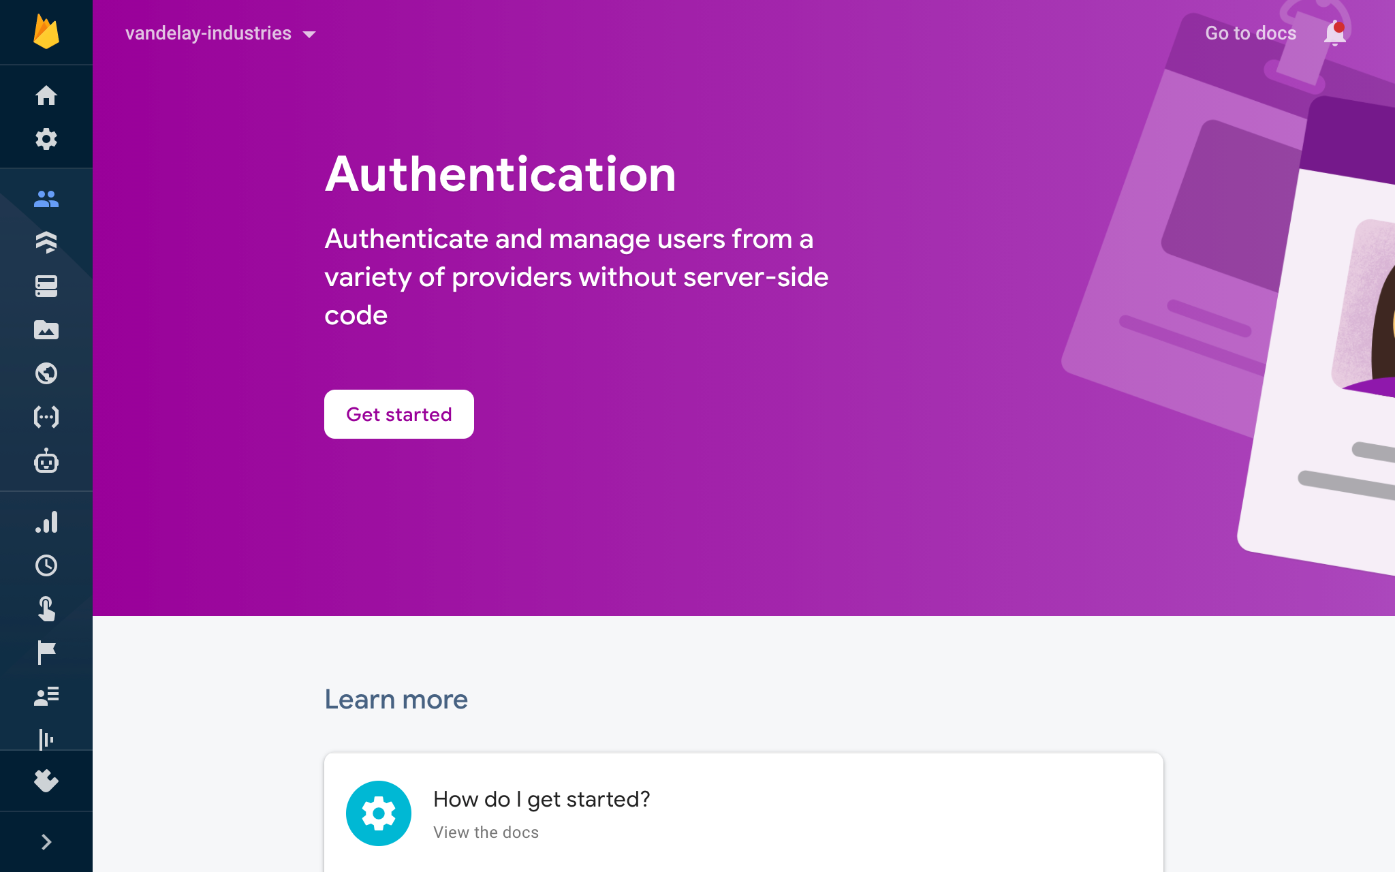Open Realtime Database icon in sidebar
This screenshot has width=1395, height=872.
click(x=46, y=286)
